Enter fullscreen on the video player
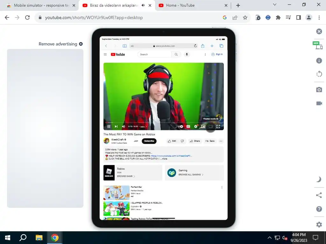Viewport: 326px width, 244px height. pyautogui.click(x=218, y=126)
